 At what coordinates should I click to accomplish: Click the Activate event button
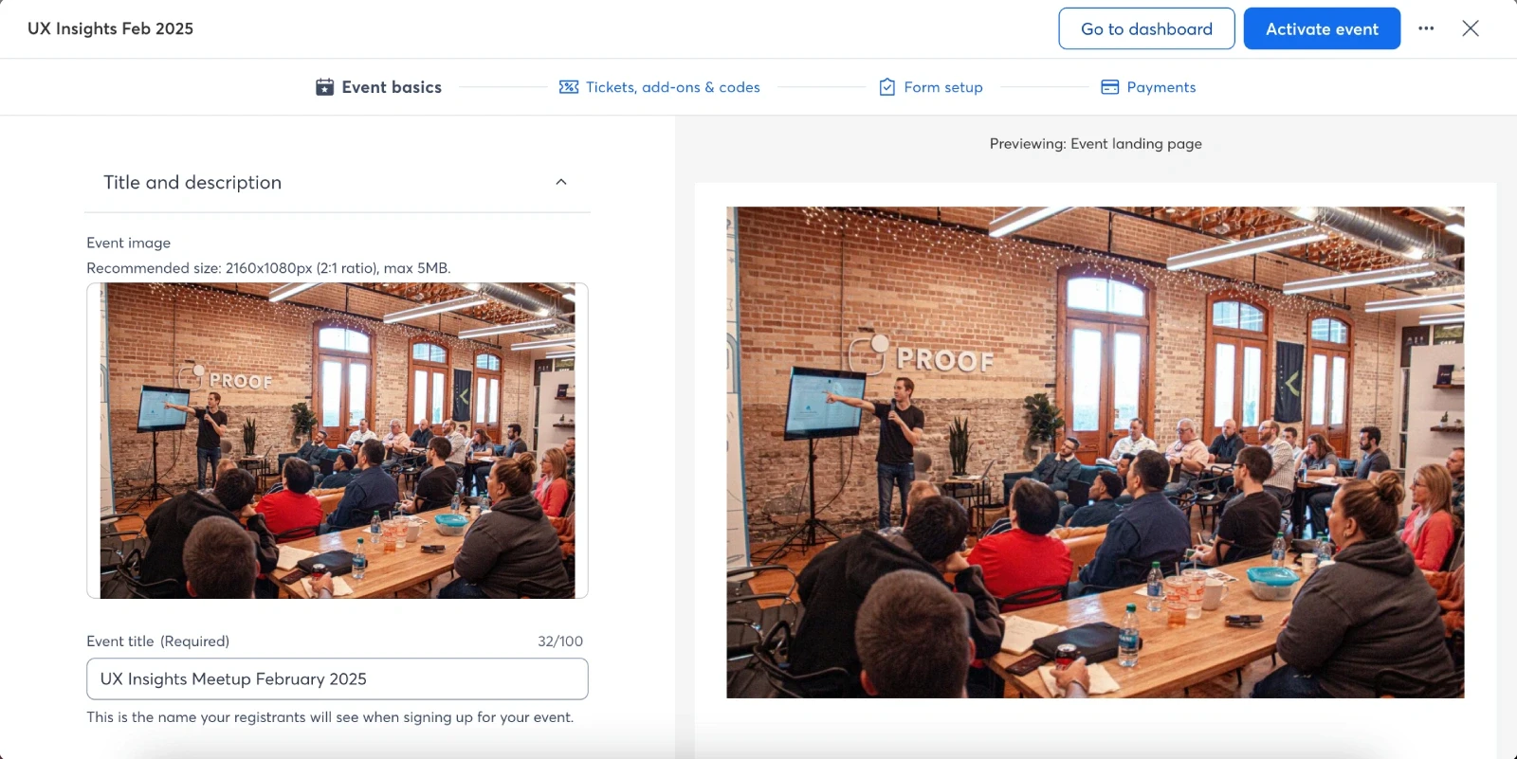(1322, 28)
